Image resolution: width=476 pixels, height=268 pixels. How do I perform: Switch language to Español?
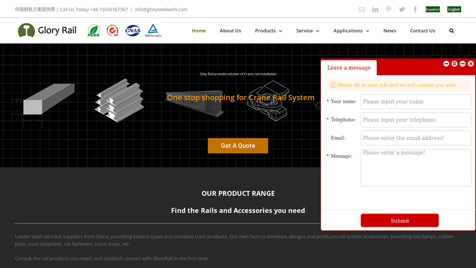click(x=433, y=10)
